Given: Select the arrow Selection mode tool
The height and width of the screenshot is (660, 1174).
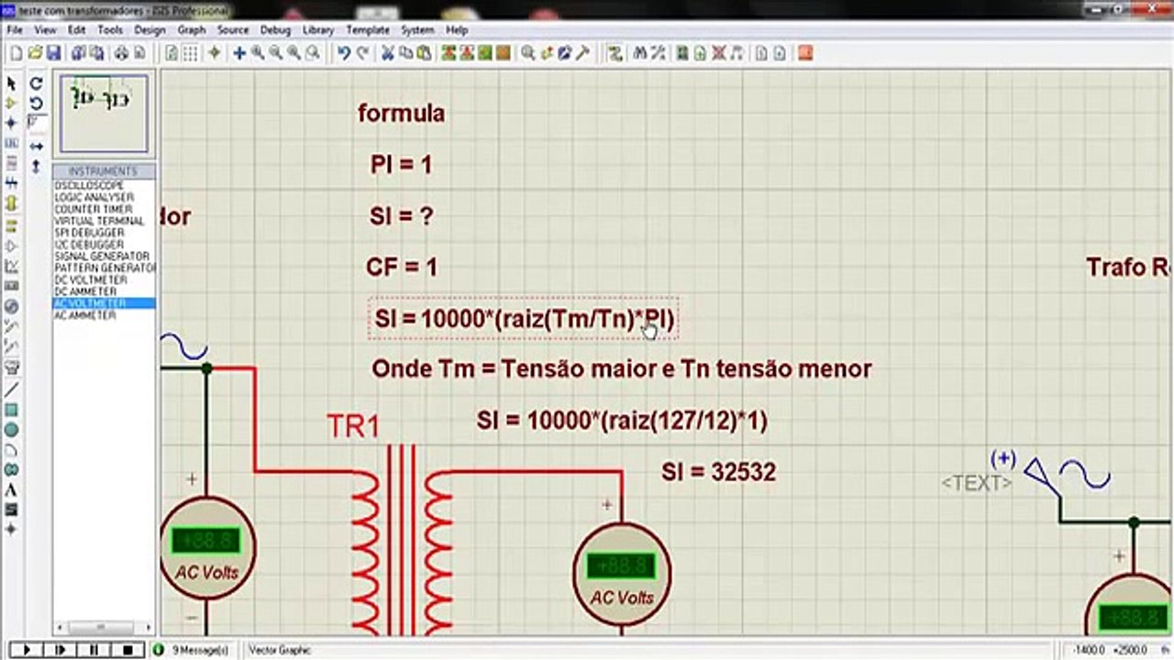Looking at the screenshot, I should [x=11, y=83].
